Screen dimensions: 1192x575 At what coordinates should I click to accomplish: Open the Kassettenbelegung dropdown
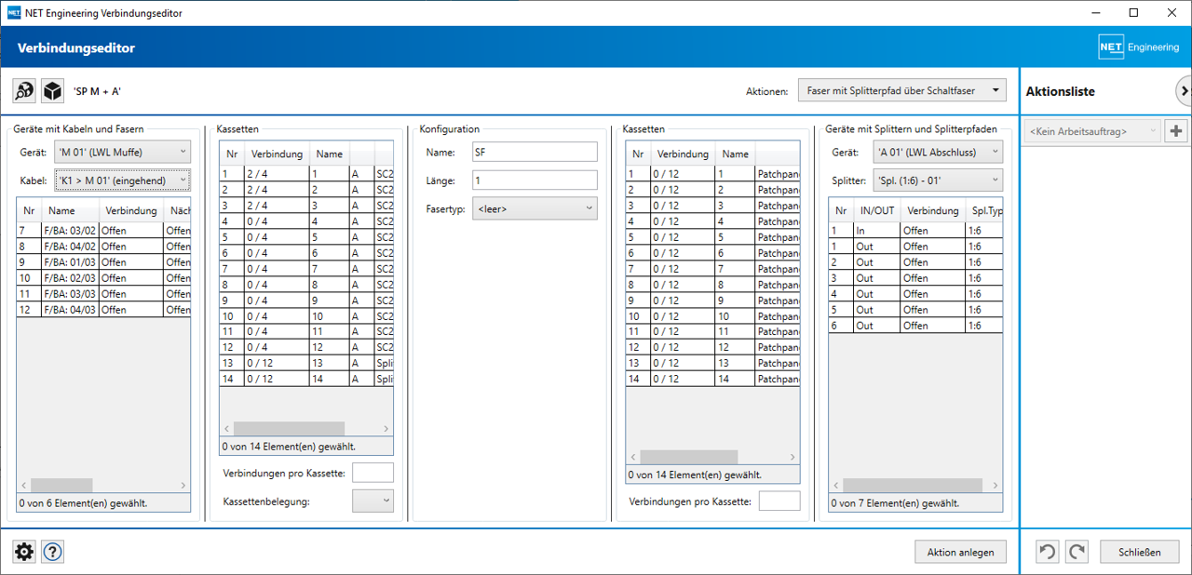372,501
